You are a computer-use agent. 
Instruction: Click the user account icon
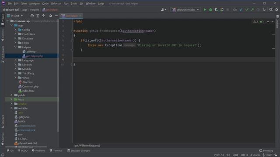[x=163, y=10]
